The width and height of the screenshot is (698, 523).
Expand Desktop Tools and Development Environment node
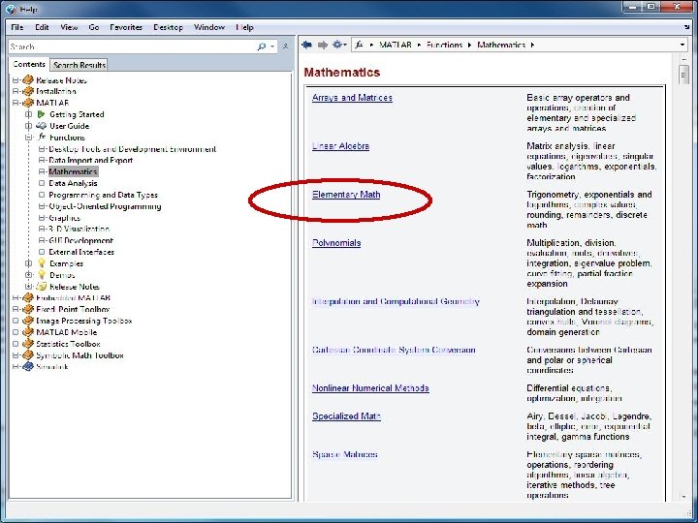click(42, 149)
